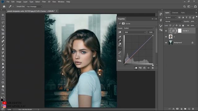198x111 pixels.
Task: Hide the Curves 1 layer
Action: point(166,31)
